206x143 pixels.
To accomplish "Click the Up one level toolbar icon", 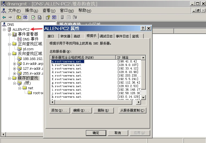I will pos(19,17).
